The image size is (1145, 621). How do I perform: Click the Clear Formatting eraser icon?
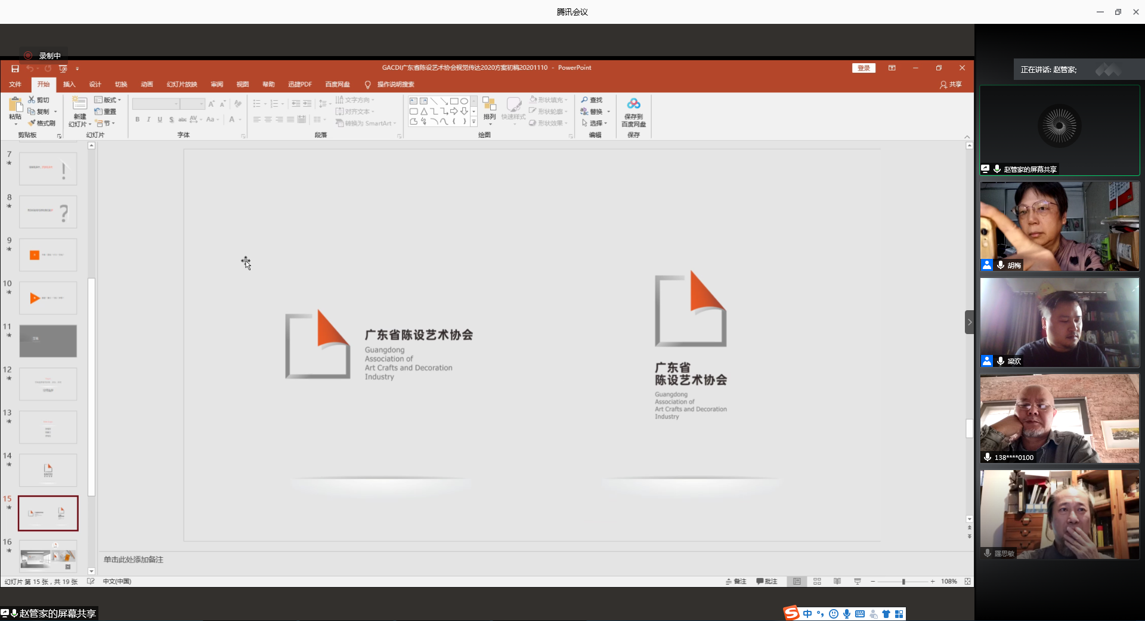[x=238, y=104]
